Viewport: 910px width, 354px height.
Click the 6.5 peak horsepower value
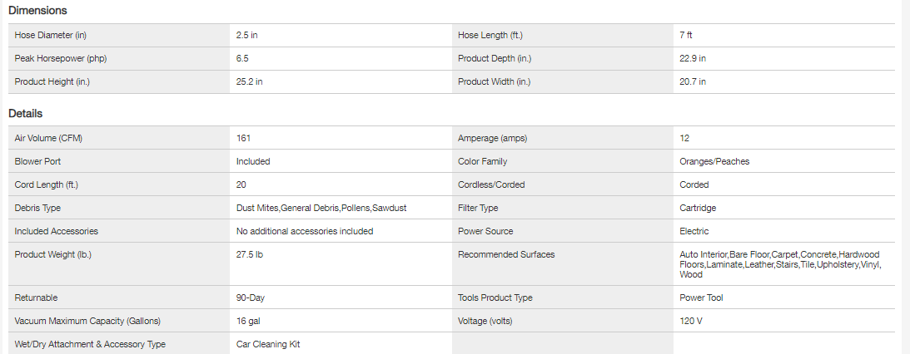(x=243, y=59)
